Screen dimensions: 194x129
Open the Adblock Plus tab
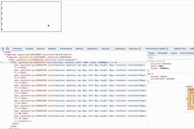tap(180, 49)
